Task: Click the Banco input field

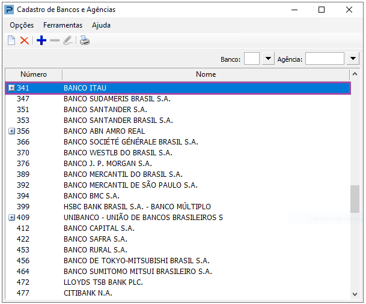Action: click(x=252, y=59)
